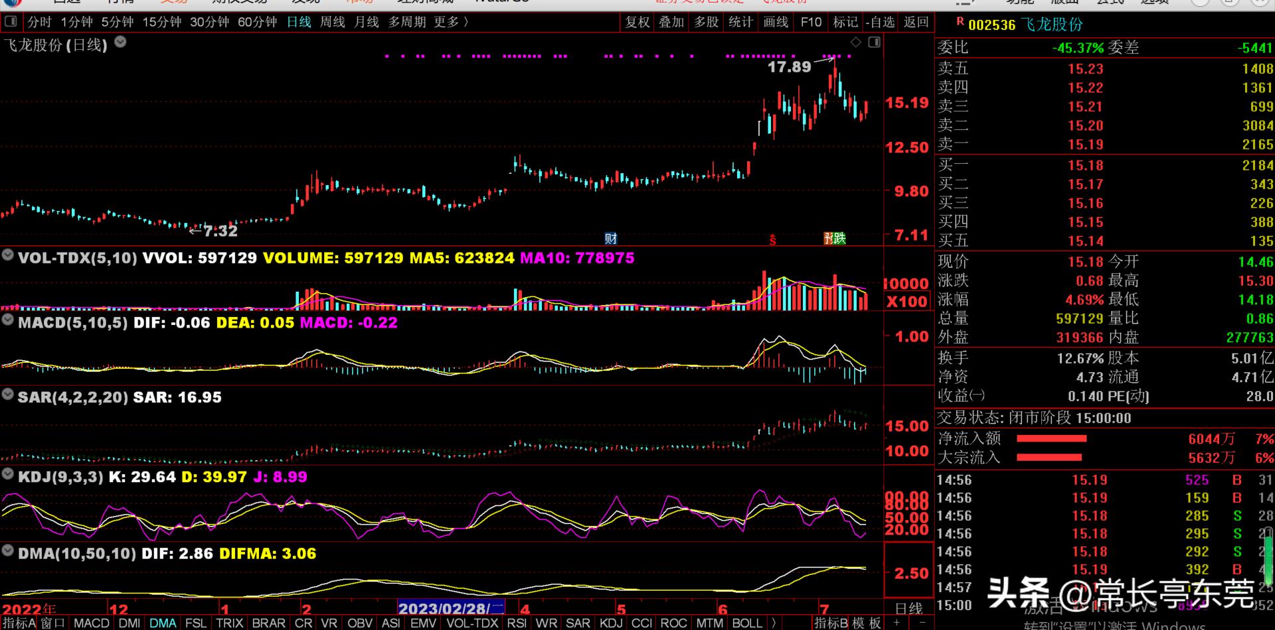Open the KDJ indicator dropdown arrow
Image resolution: width=1275 pixels, height=630 pixels.
[x=8, y=473]
